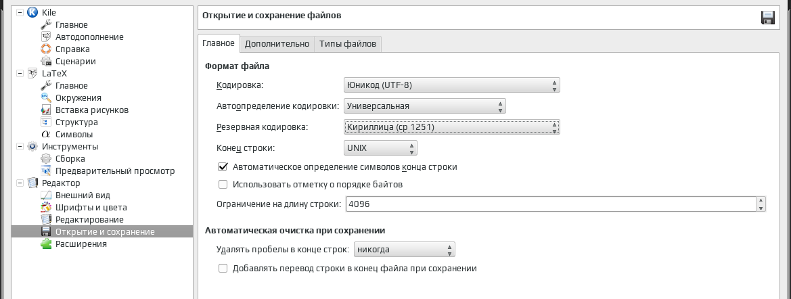Click the floppy icon for Открытие и сохранение
The height and width of the screenshot is (299, 791).
pos(46,232)
